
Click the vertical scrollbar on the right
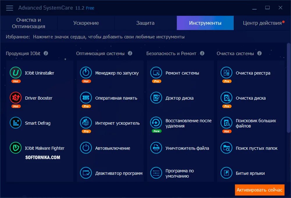(x=288, y=88)
